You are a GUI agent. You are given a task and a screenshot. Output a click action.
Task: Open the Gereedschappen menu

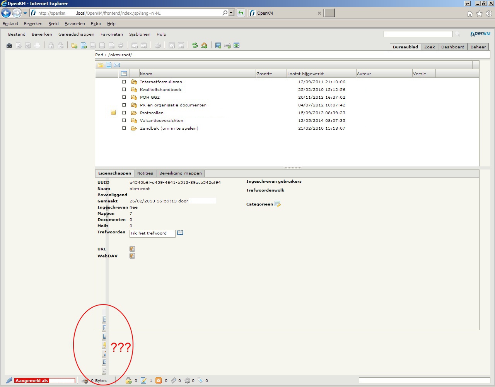coord(76,34)
